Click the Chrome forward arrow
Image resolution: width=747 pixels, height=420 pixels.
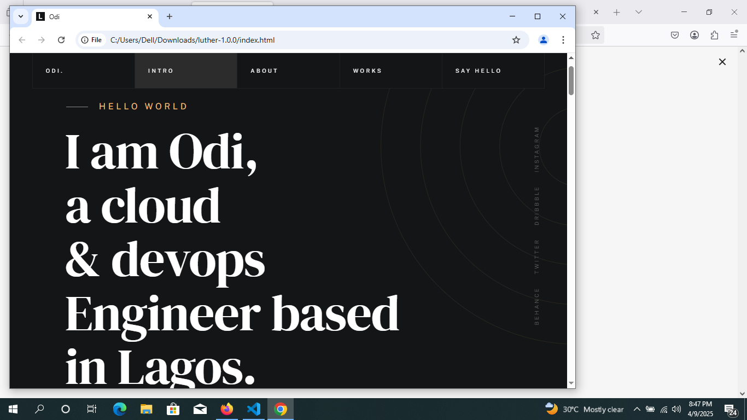pyautogui.click(x=42, y=40)
